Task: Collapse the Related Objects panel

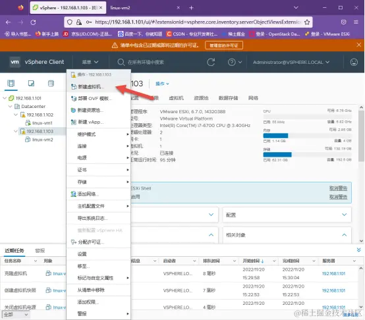Action: click(x=345, y=235)
